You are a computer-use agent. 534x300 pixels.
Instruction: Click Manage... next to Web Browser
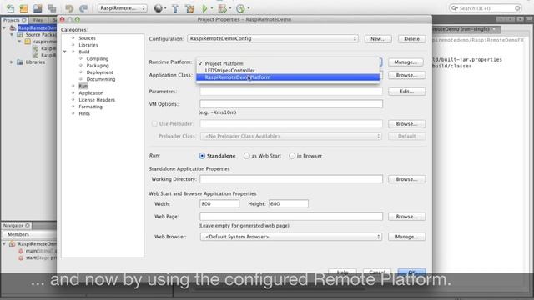[406, 237]
